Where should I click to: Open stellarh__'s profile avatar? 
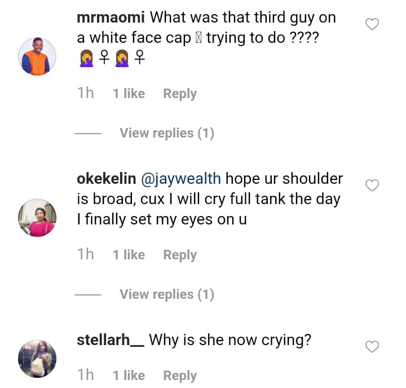(38, 359)
